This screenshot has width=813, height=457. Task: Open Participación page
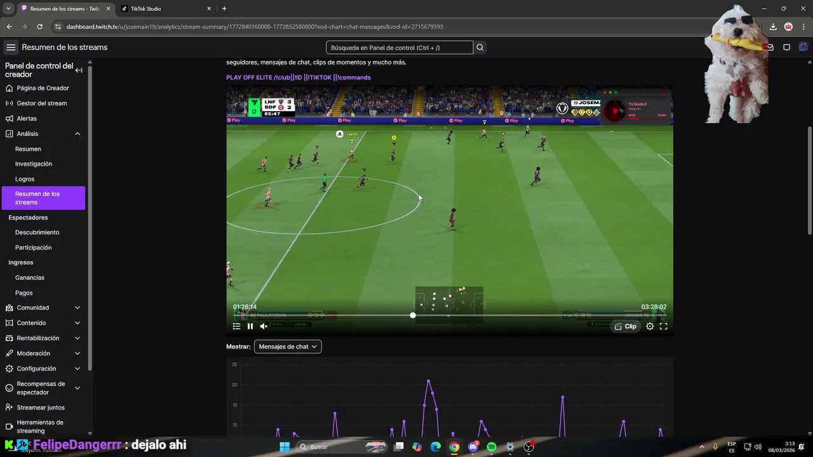[33, 248]
